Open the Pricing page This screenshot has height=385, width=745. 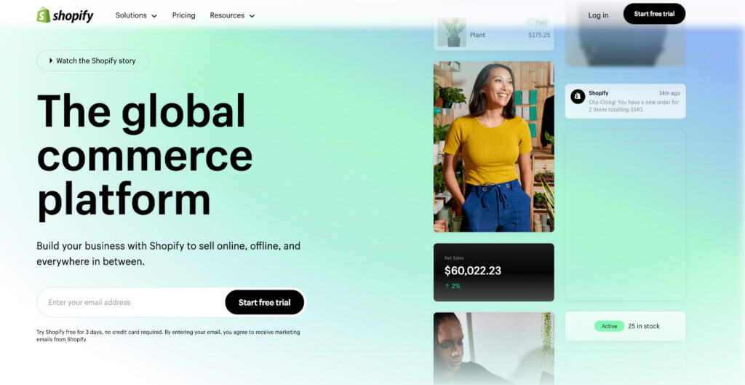pos(183,15)
